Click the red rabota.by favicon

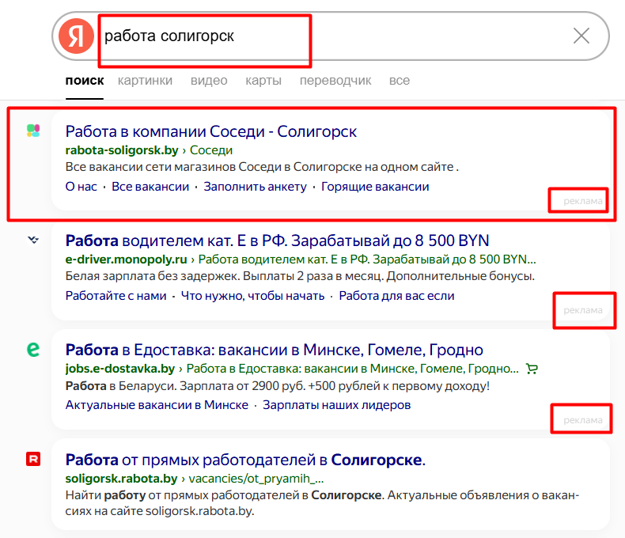(33, 458)
